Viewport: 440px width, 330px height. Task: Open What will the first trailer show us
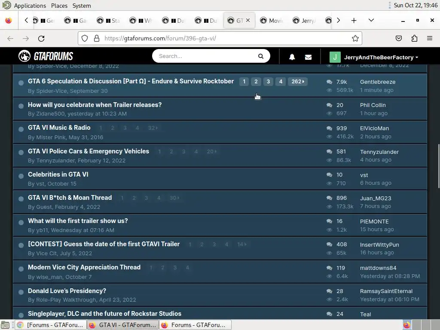coord(78,221)
